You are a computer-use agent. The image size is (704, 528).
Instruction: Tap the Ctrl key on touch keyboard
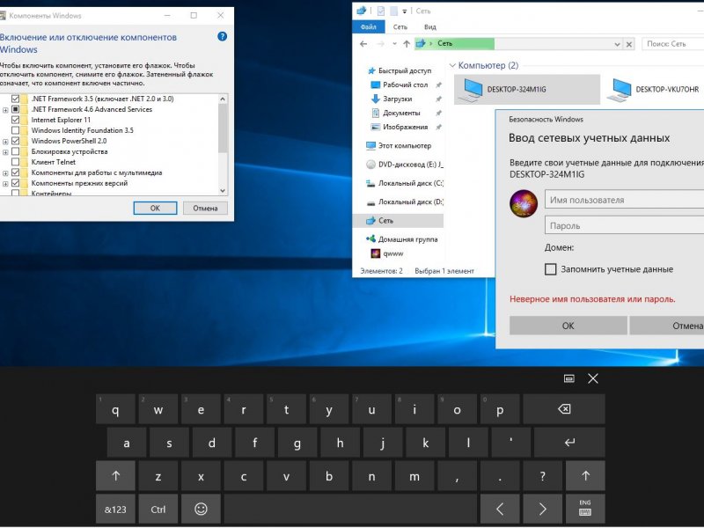point(158,510)
